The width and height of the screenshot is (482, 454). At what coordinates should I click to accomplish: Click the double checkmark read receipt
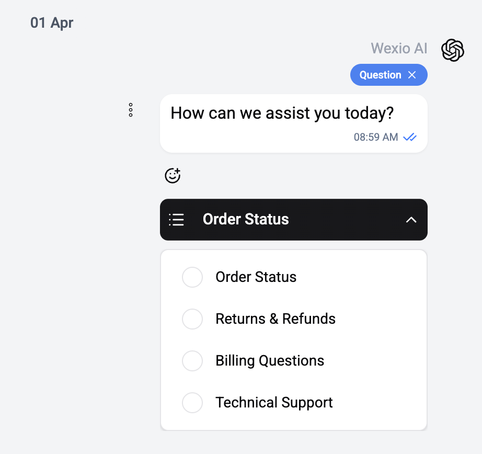tap(410, 137)
